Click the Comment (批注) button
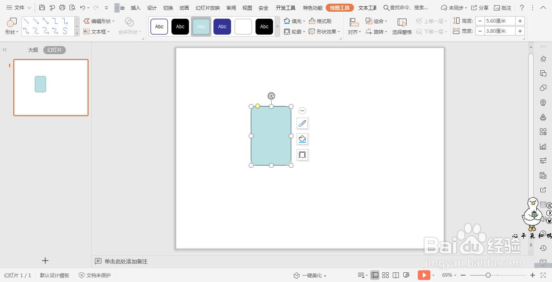The height and width of the screenshot is (282, 552). pos(502,8)
